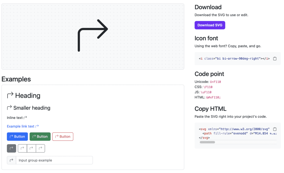The image size is (284, 173).
Task: Select the JS value \uF110
Action: pyautogui.click(x=206, y=92)
